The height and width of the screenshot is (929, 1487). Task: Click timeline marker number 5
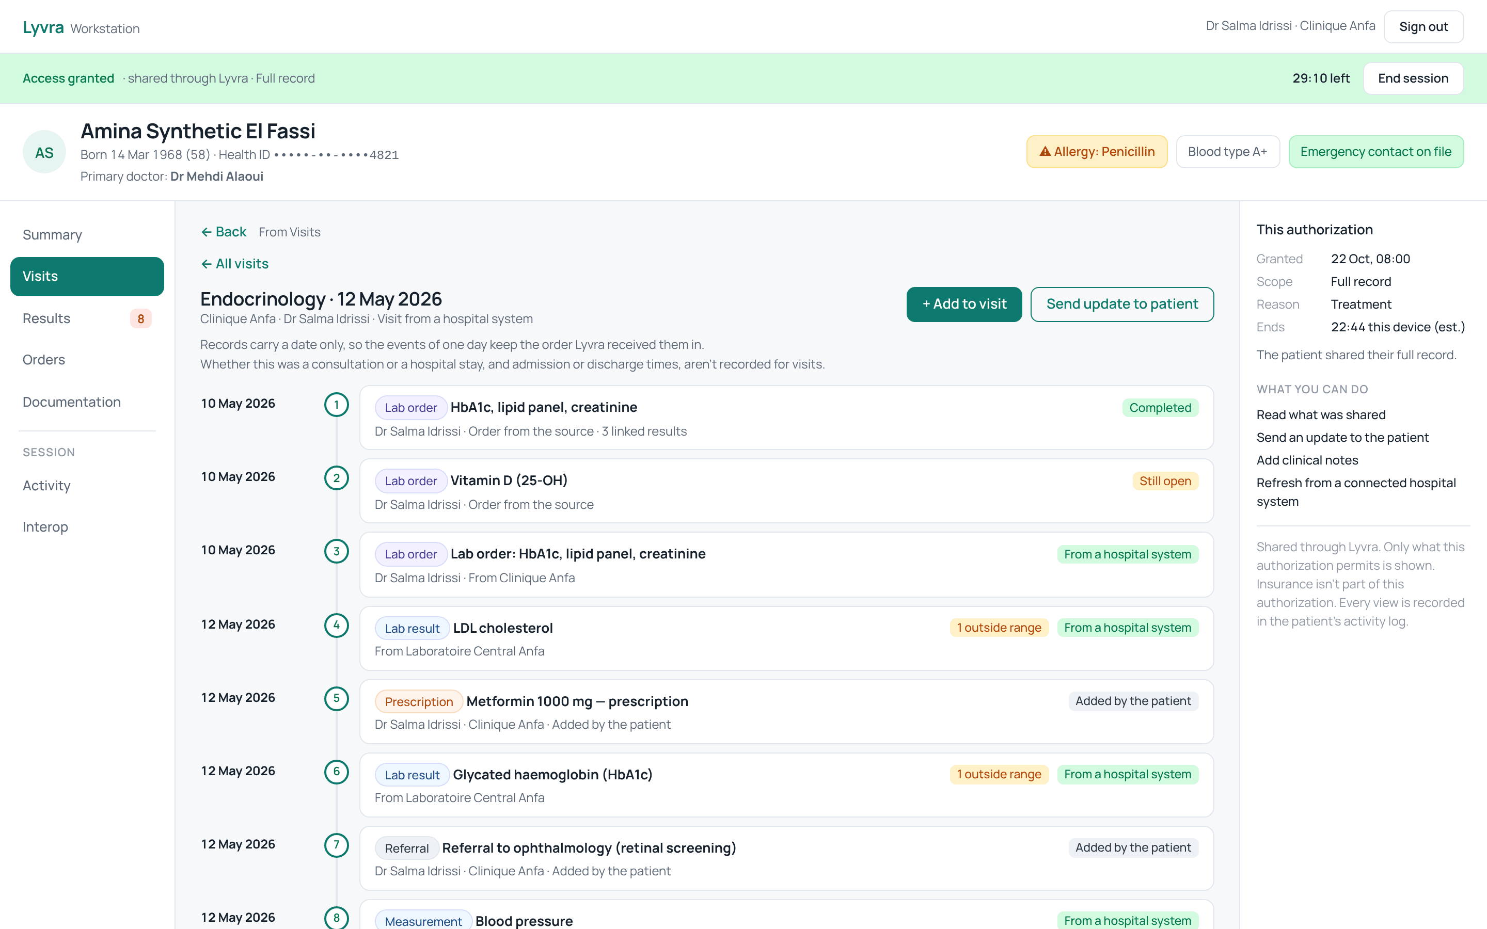point(336,698)
